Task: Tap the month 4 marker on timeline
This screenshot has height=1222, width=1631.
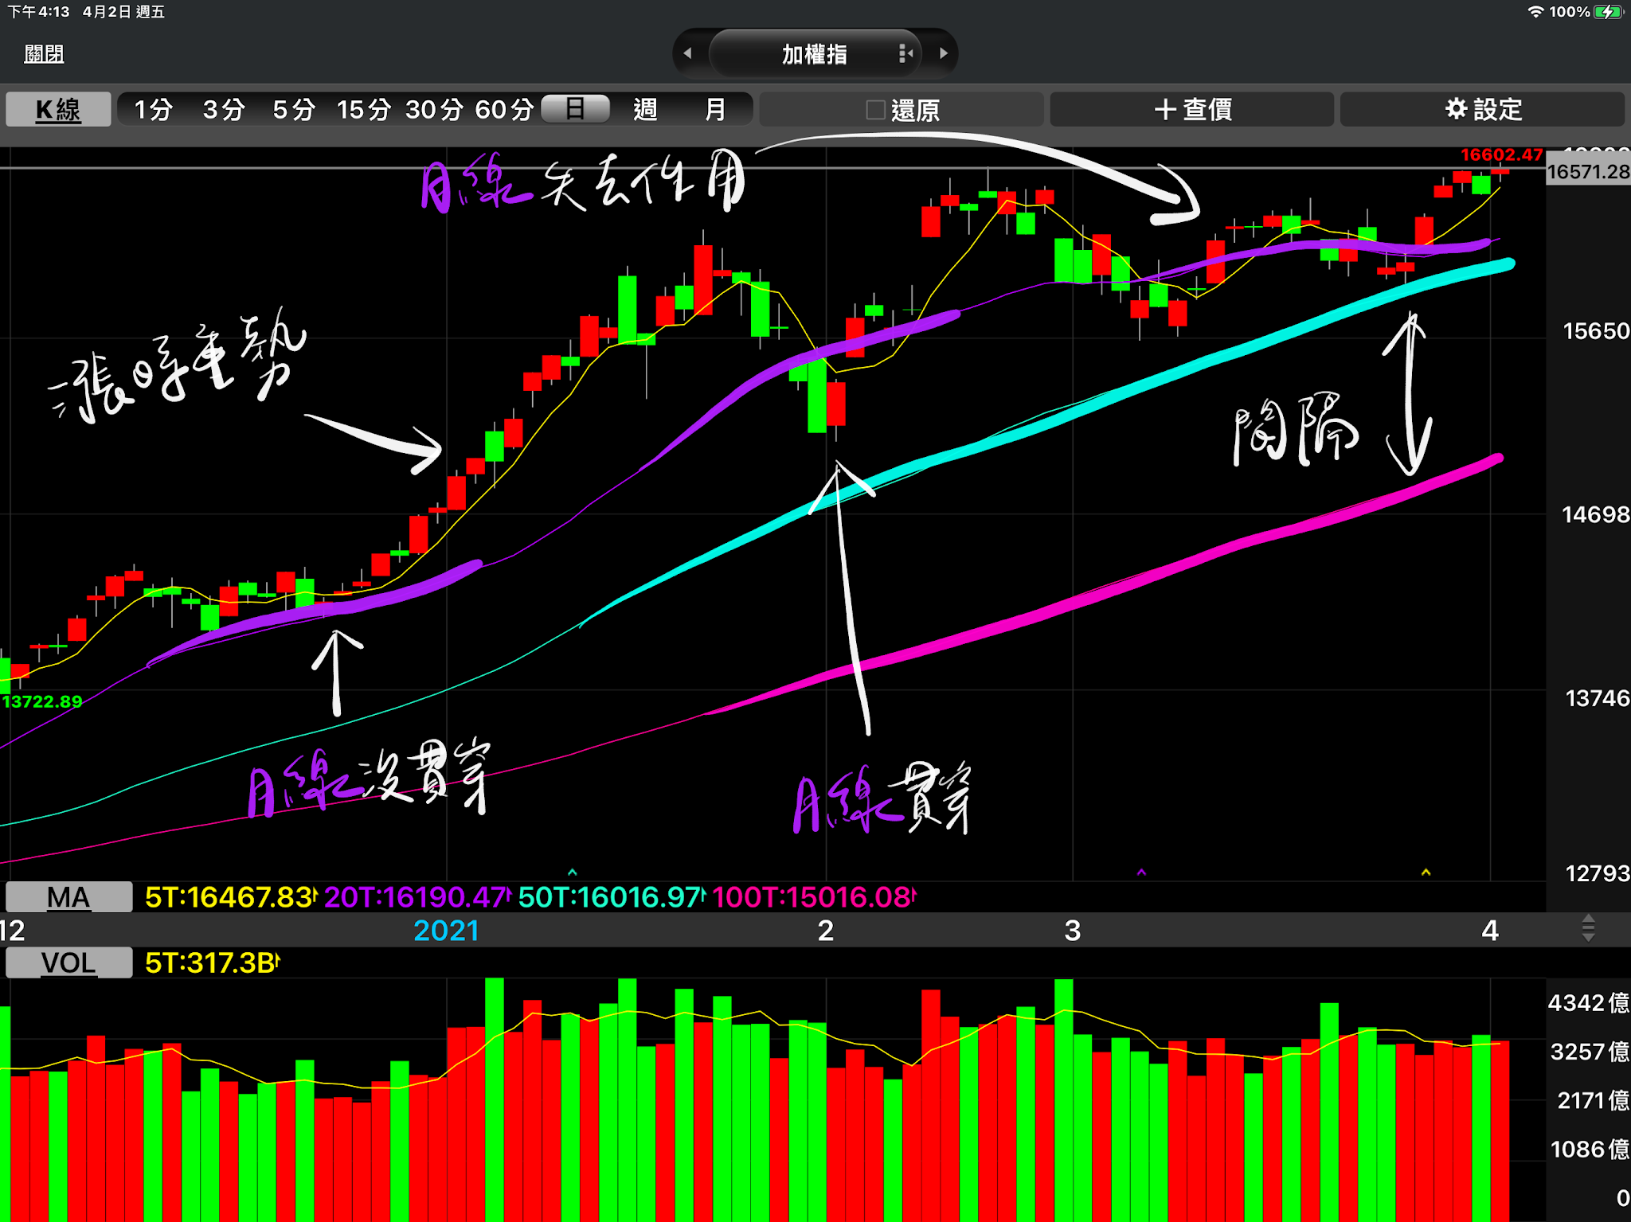Action: pos(1490,930)
